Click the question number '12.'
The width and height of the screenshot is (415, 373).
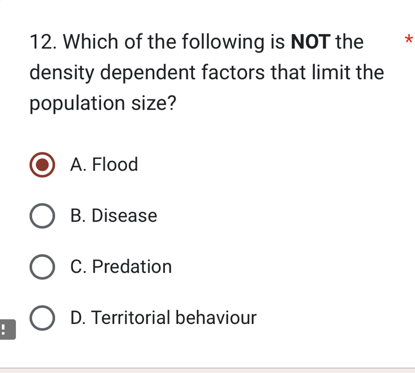tap(42, 42)
